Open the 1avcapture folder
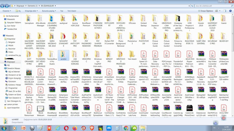Image resolution: width=234 pixels, height=131 pixels. click(x=29, y=19)
